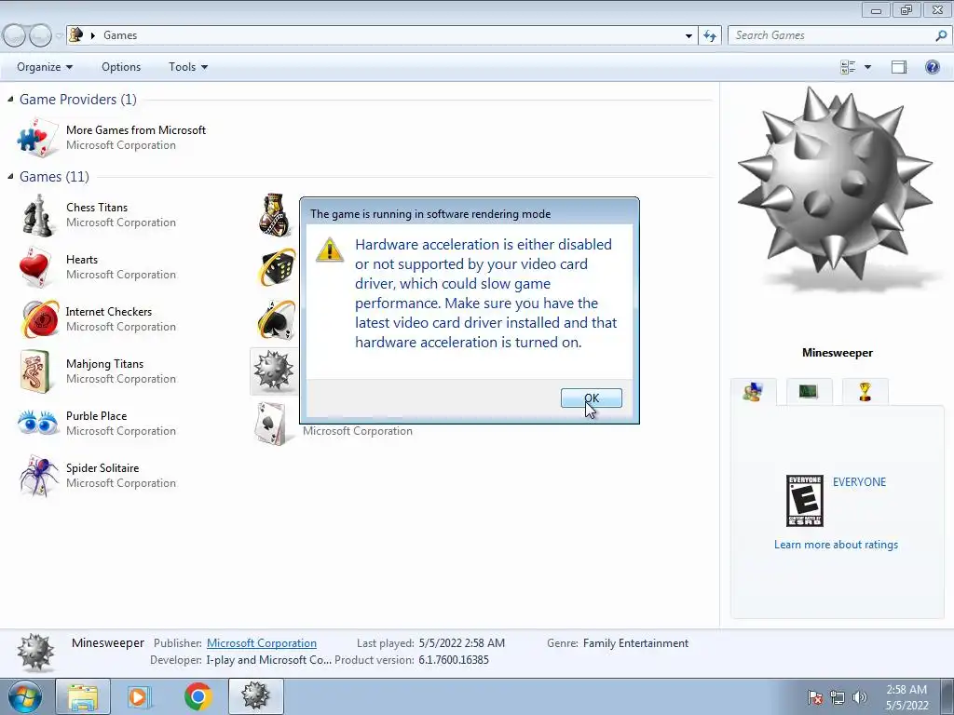Click the refresh button beside address bar
The height and width of the screenshot is (715, 954).
710,35
